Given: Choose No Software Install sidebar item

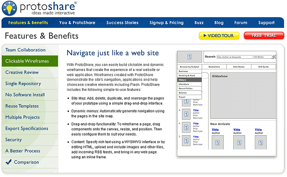Looking at the screenshot, I should pyautogui.click(x=30, y=95).
